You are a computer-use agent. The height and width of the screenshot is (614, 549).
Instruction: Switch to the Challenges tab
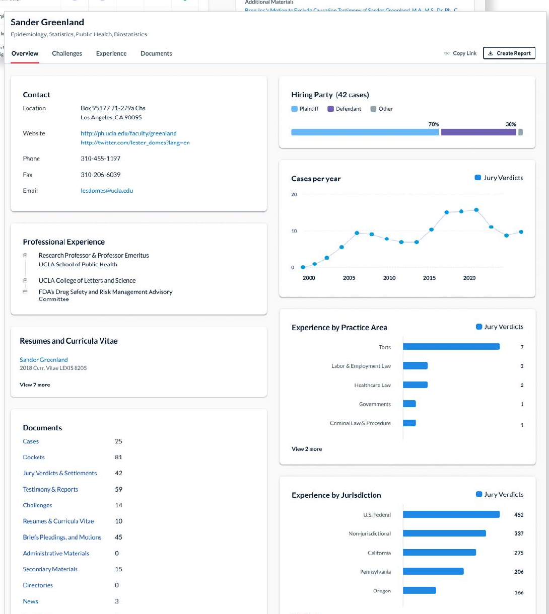pyautogui.click(x=67, y=53)
